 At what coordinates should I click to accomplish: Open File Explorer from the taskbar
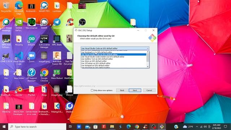click(112, 127)
